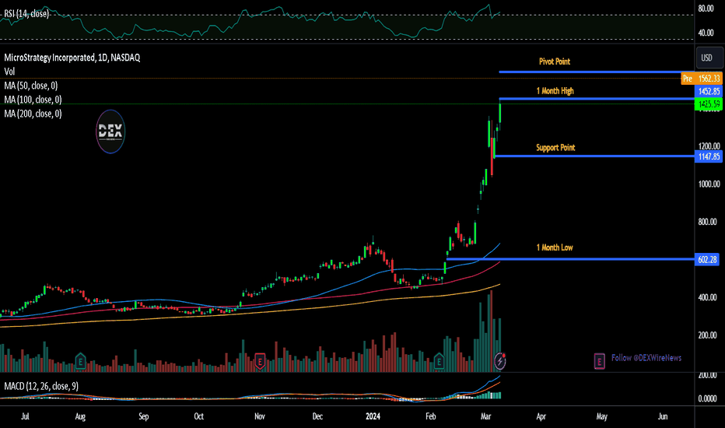Click the 1 Month High label
The image size is (725, 428).
tap(555, 91)
